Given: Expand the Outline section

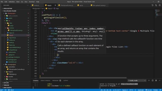Looking at the screenshot, I should (6, 83).
